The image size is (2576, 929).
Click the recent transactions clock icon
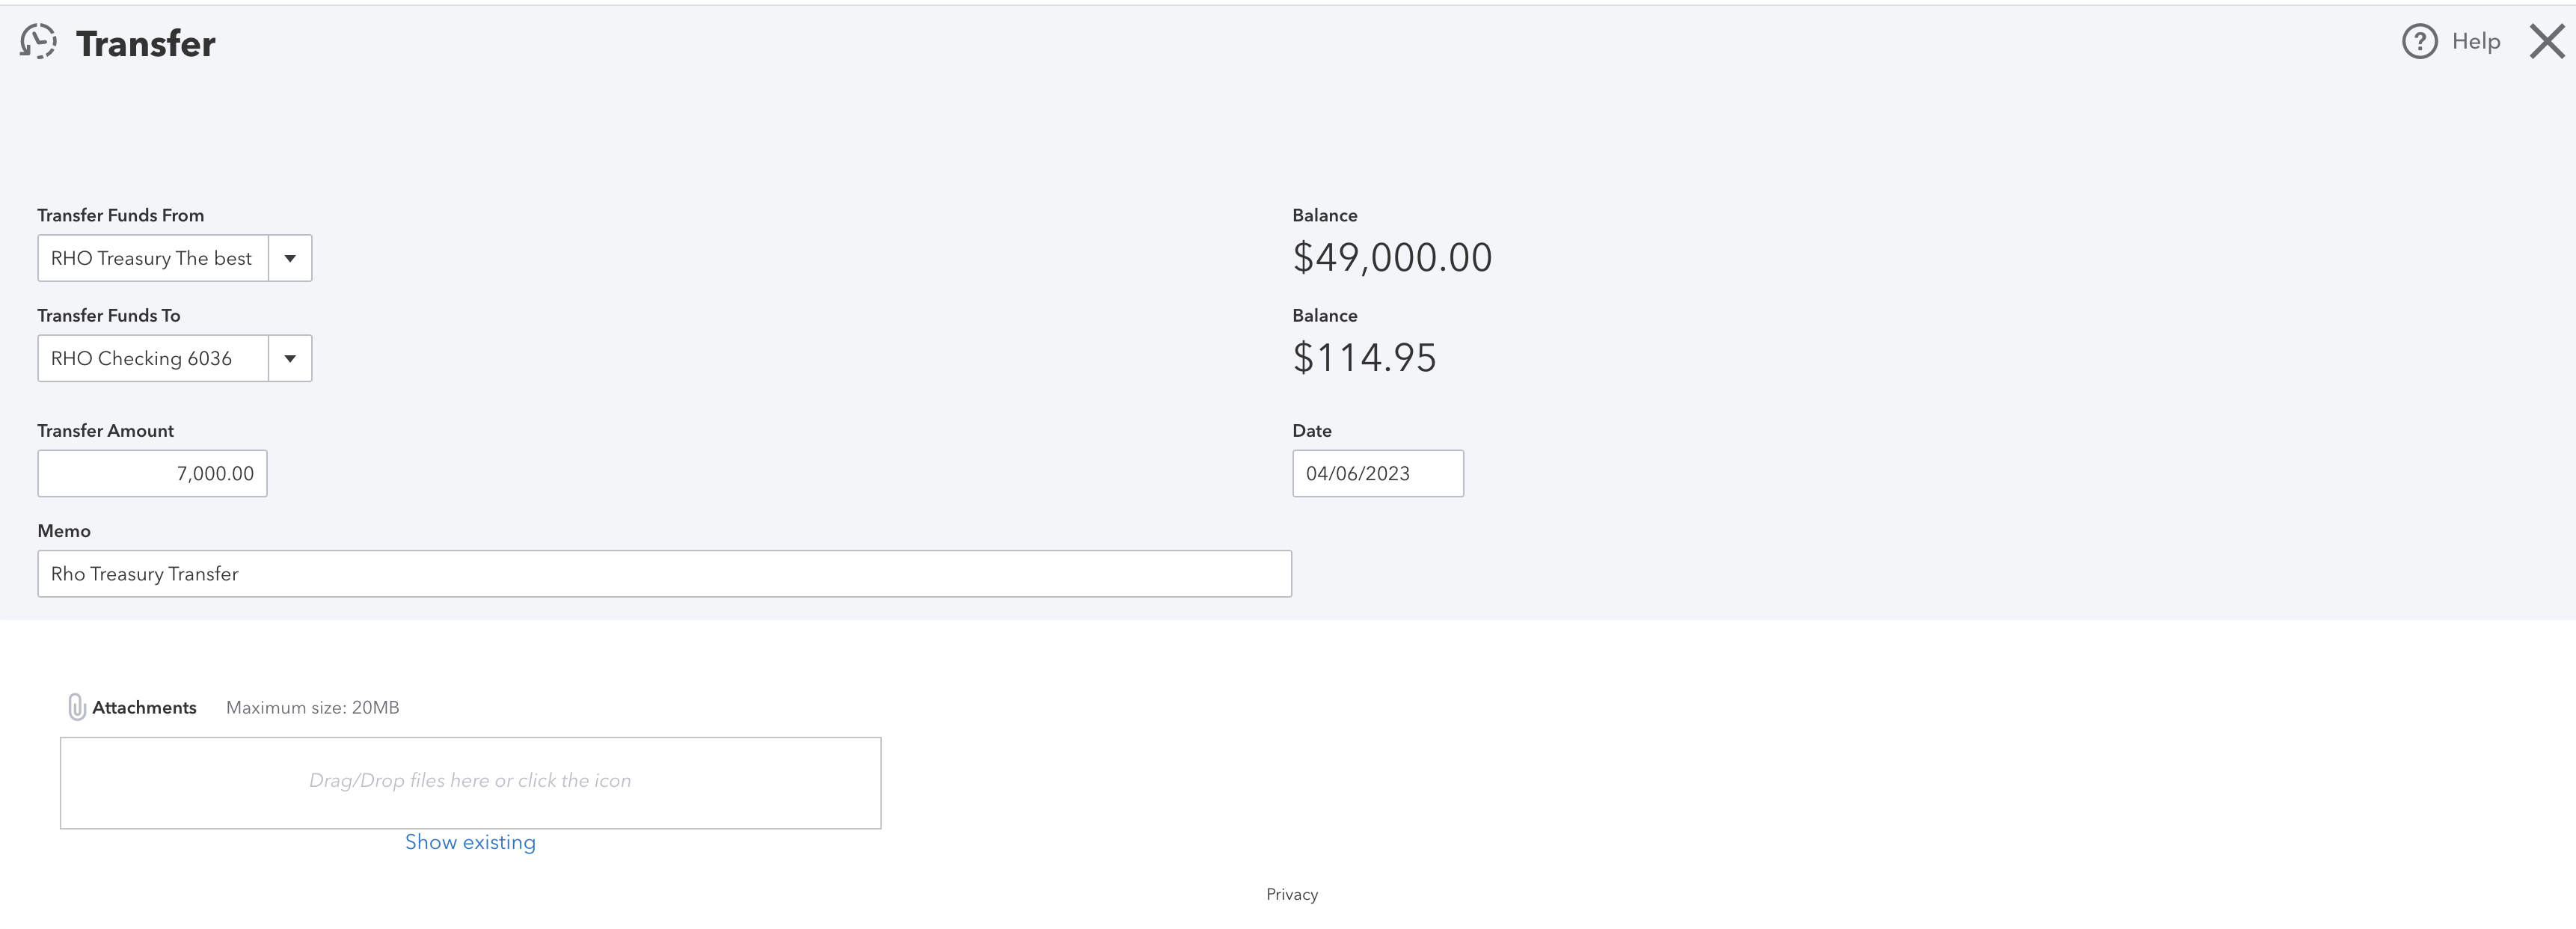click(x=38, y=42)
